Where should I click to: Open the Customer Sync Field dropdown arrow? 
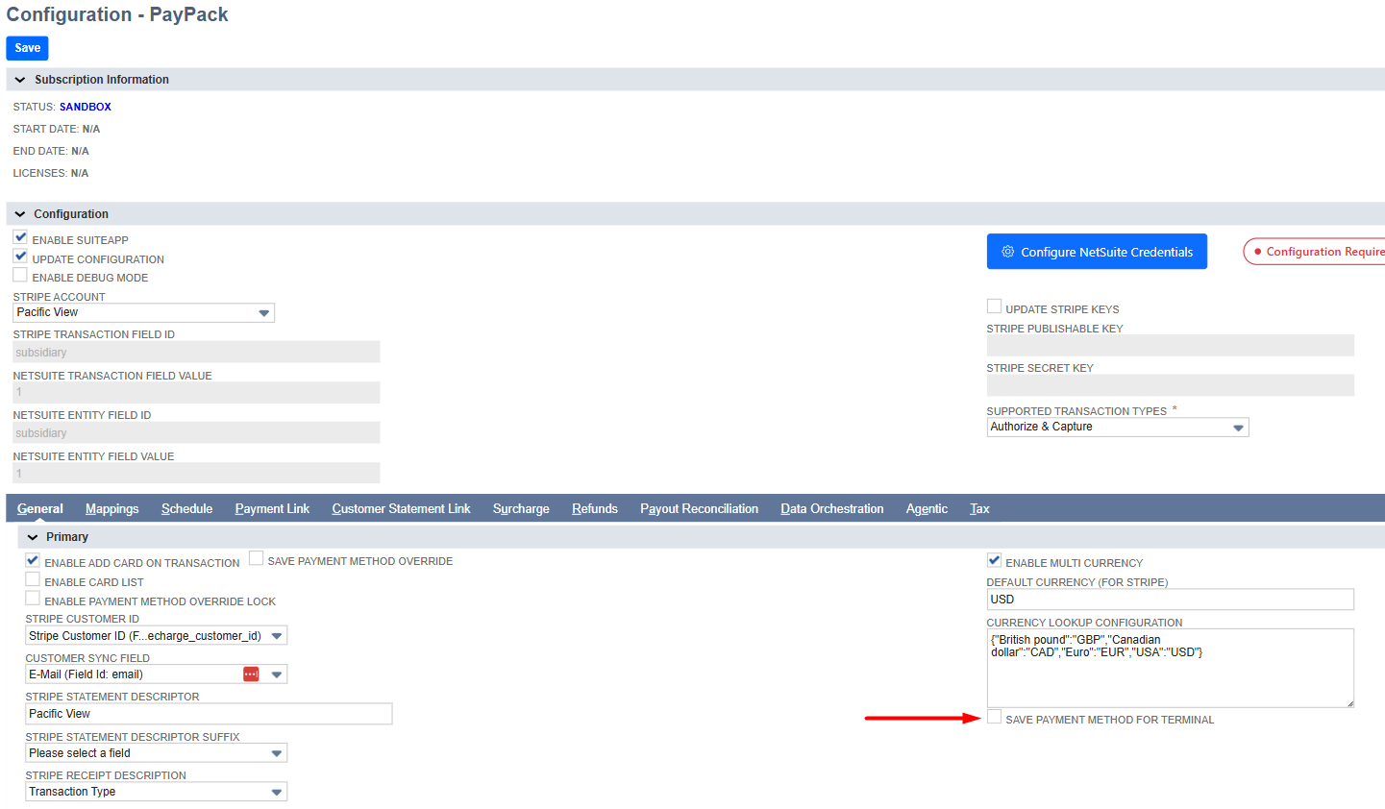277,674
